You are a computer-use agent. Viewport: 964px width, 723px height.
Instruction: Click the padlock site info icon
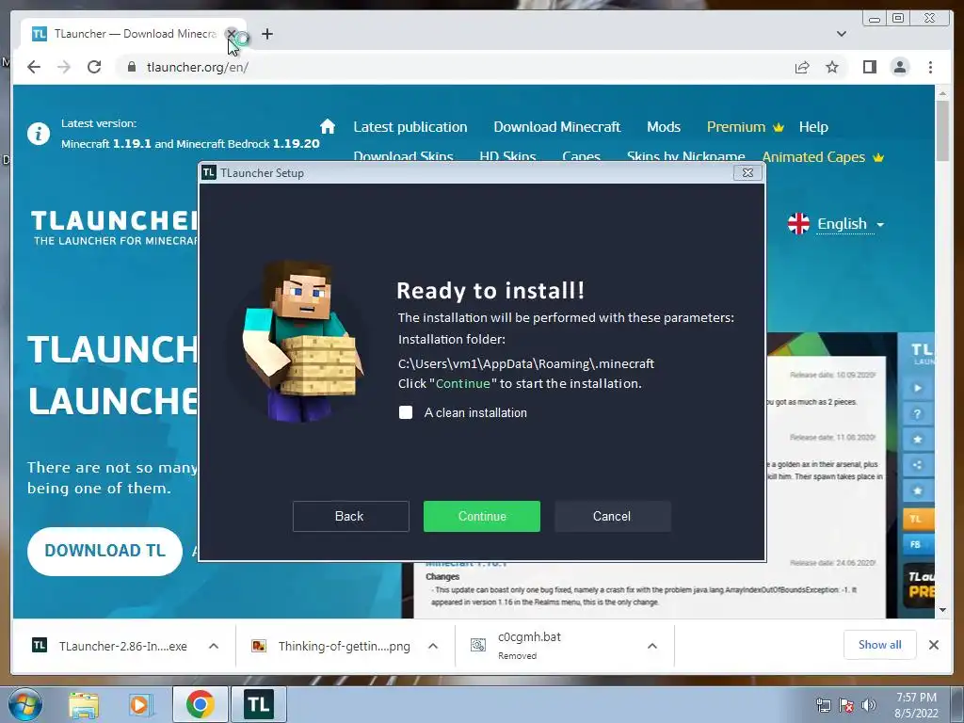(131, 67)
